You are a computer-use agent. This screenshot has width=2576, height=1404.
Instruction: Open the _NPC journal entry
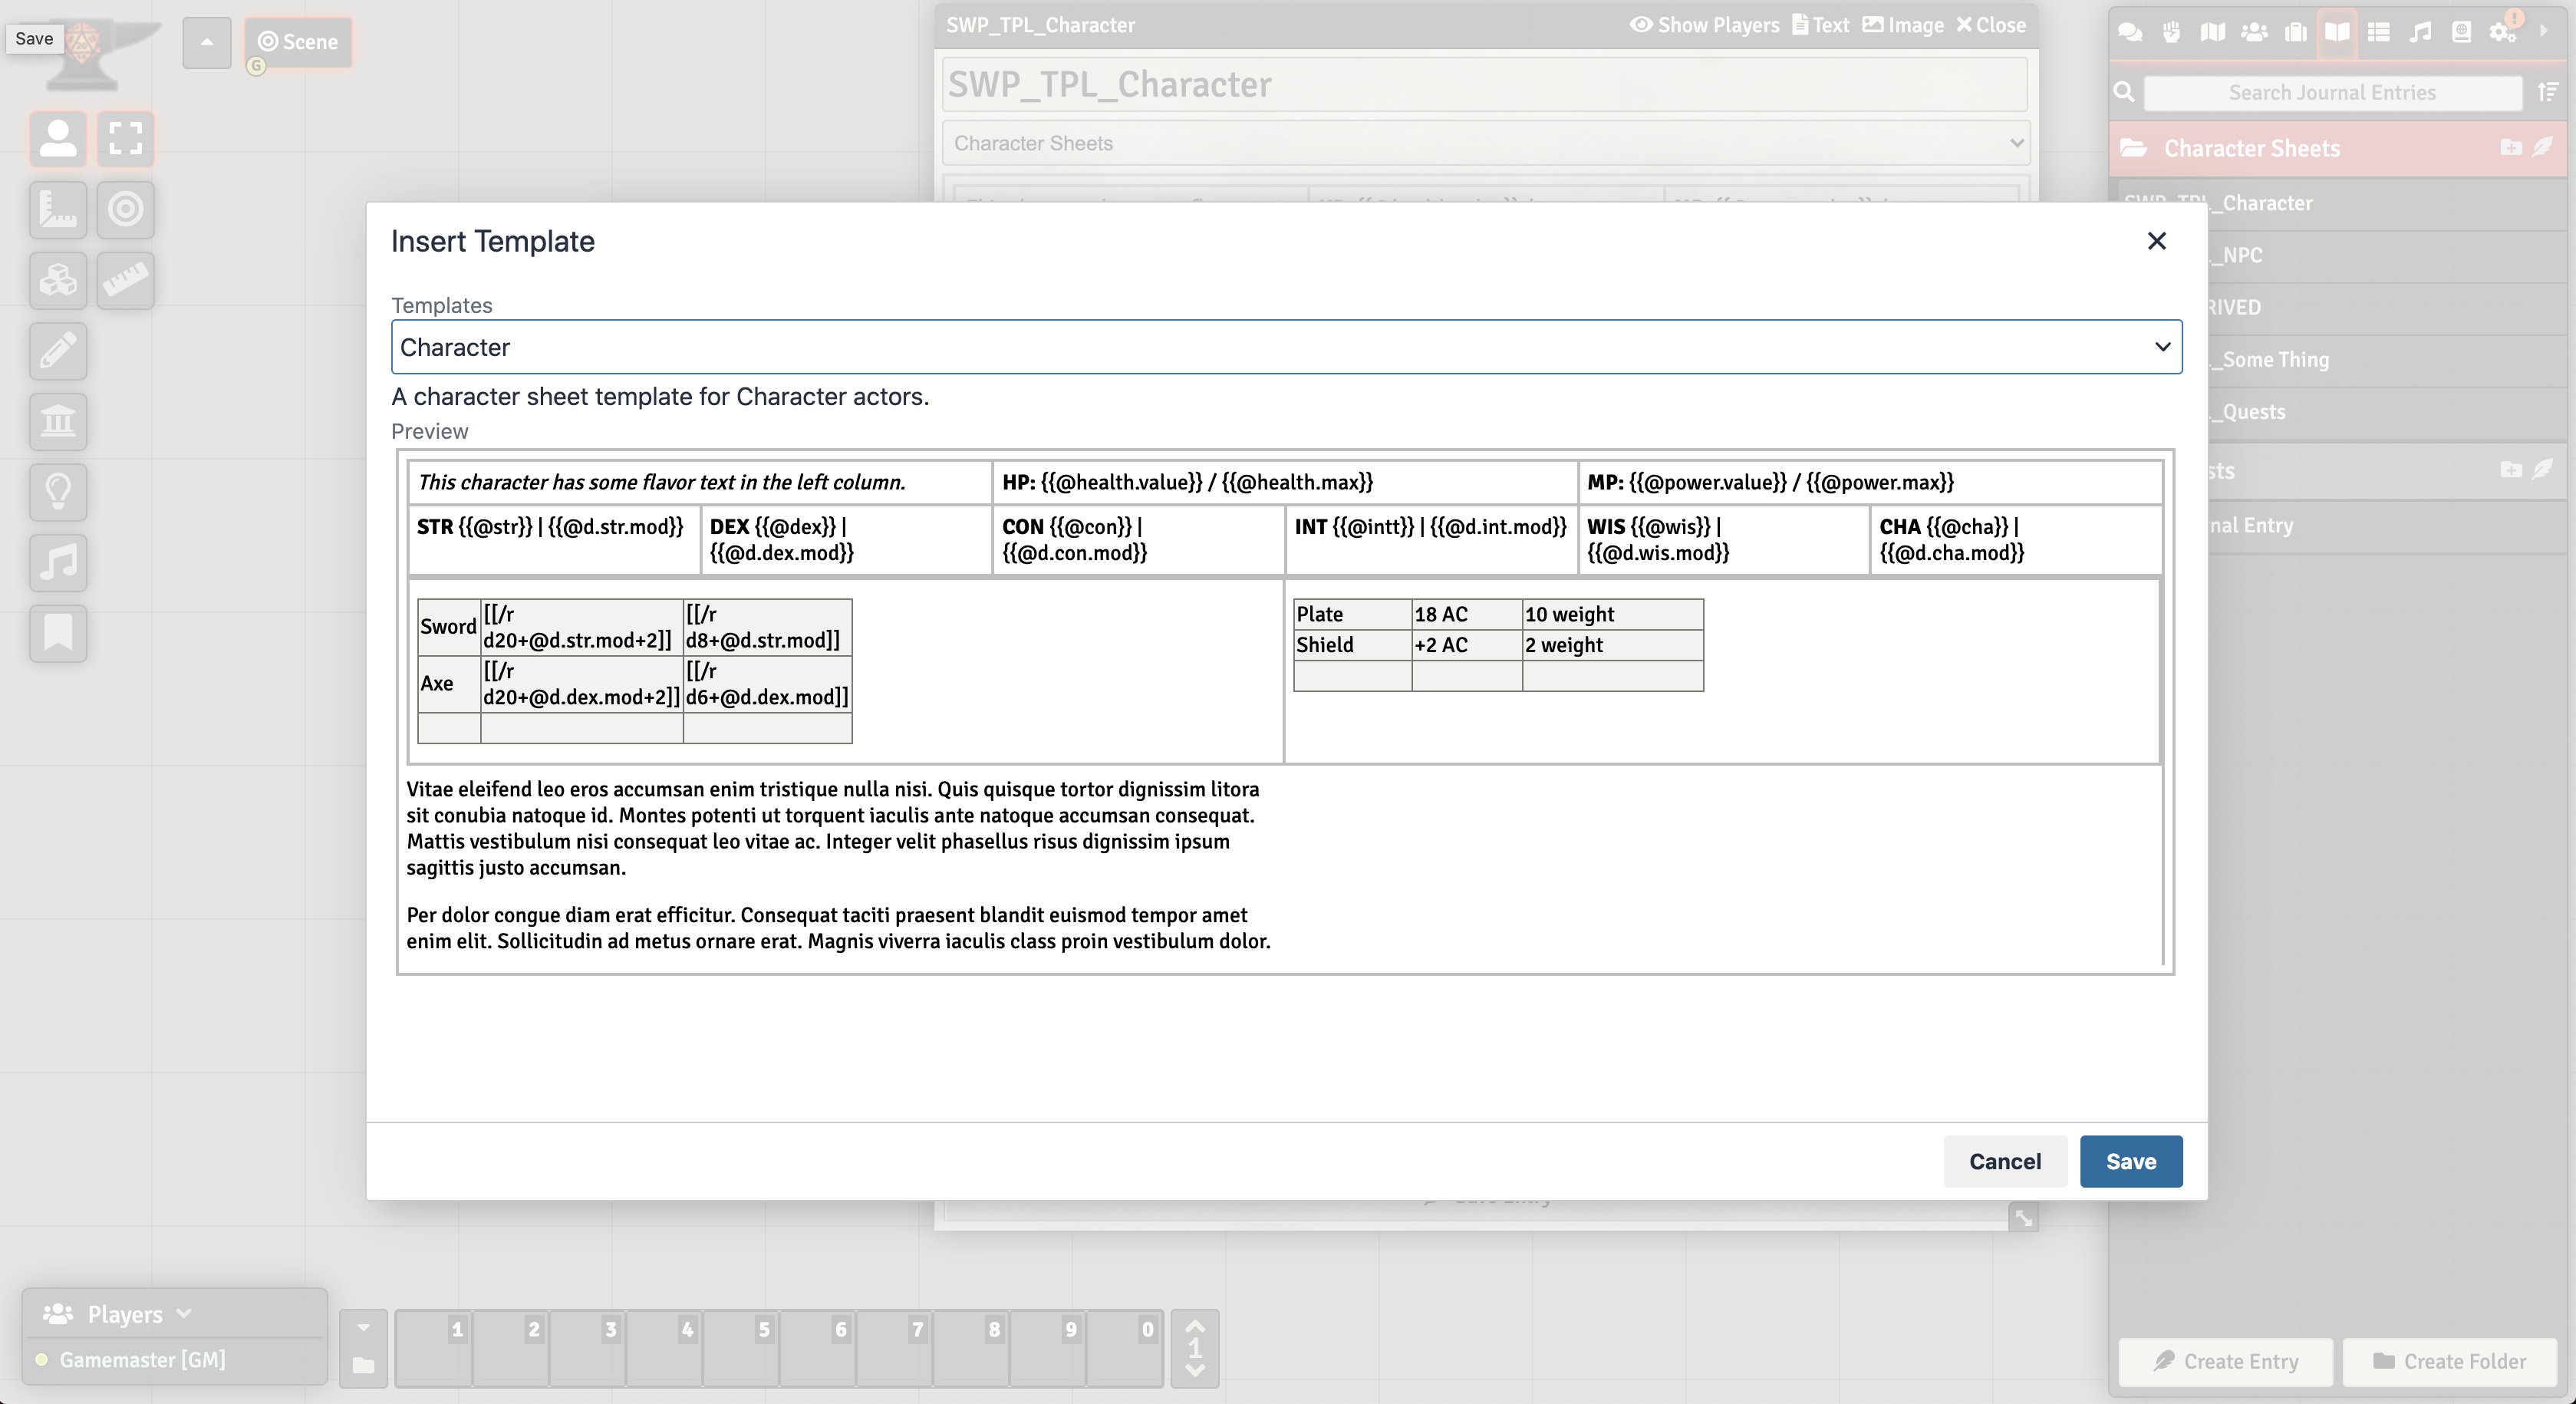[2387, 255]
